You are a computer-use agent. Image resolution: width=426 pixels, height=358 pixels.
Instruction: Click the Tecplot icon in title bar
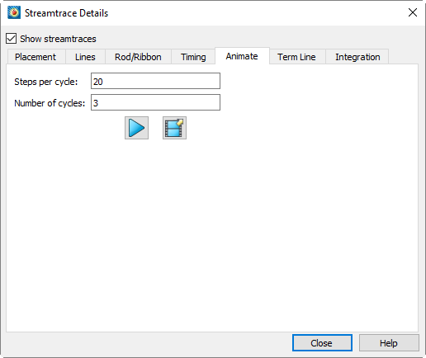click(x=14, y=12)
